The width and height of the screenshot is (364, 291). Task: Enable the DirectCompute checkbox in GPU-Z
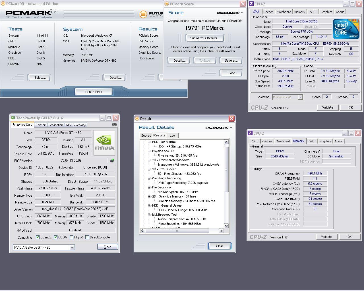[x=87, y=237]
